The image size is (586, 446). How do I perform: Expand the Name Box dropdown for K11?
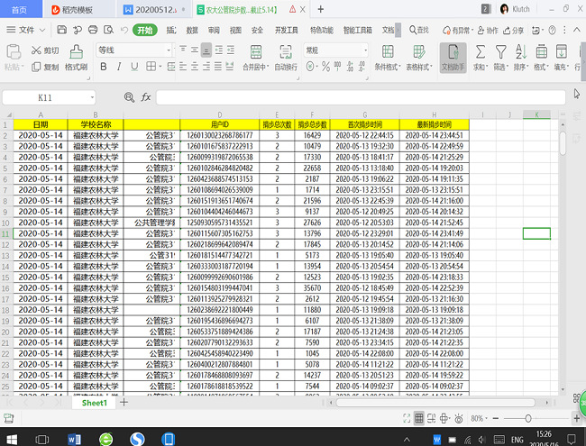pyautogui.click(x=91, y=96)
